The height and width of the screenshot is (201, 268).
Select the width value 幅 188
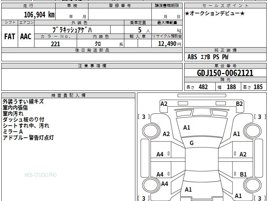[x=227, y=87]
